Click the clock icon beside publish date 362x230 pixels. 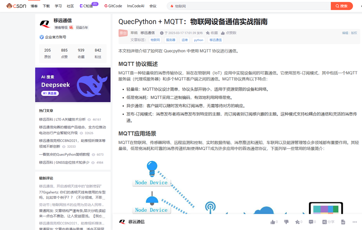(x=162, y=33)
